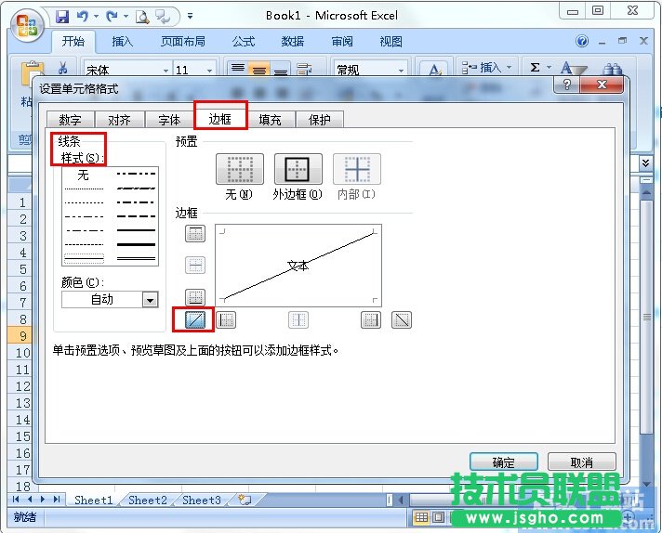Click the 确定 button

click(503, 462)
